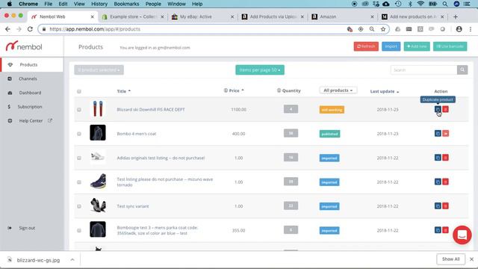The width and height of the screenshot is (478, 269).
Task: Select the mizuno wave tornado checkbox
Action: tap(79, 182)
